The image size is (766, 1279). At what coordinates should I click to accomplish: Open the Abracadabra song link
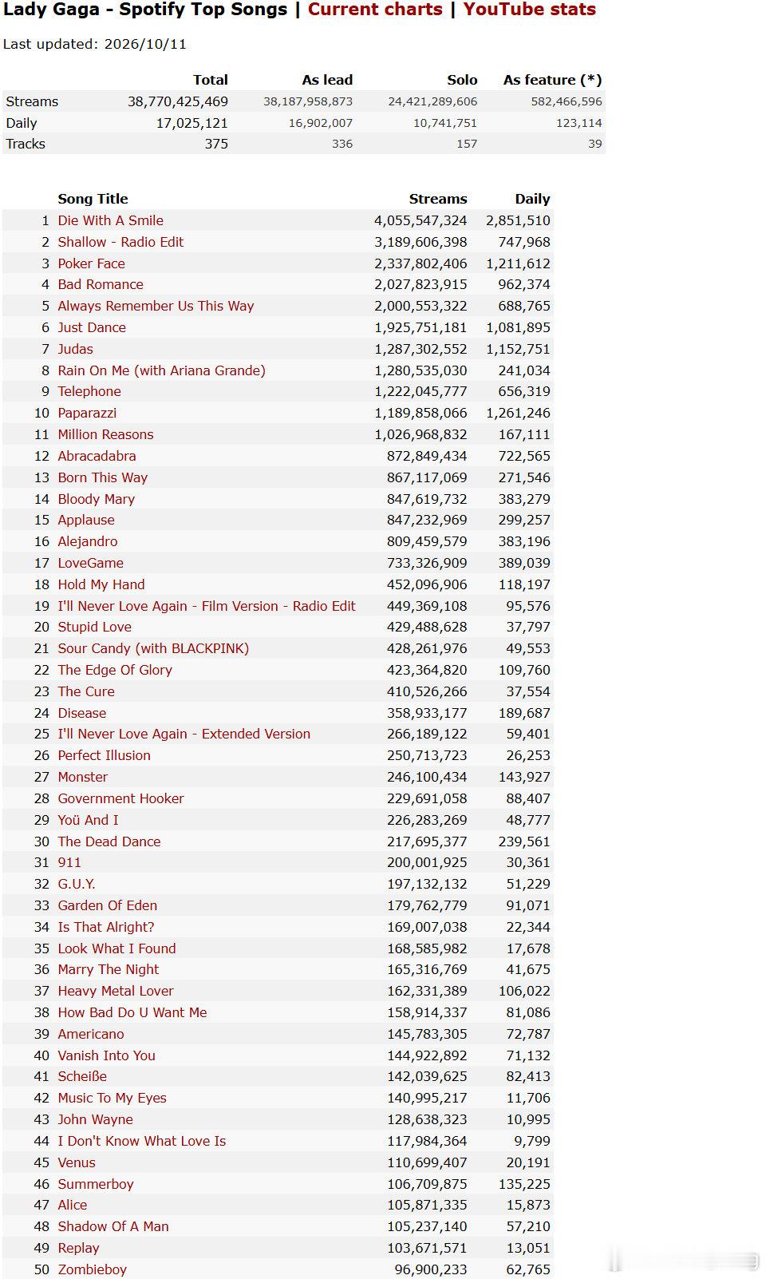[x=97, y=456]
